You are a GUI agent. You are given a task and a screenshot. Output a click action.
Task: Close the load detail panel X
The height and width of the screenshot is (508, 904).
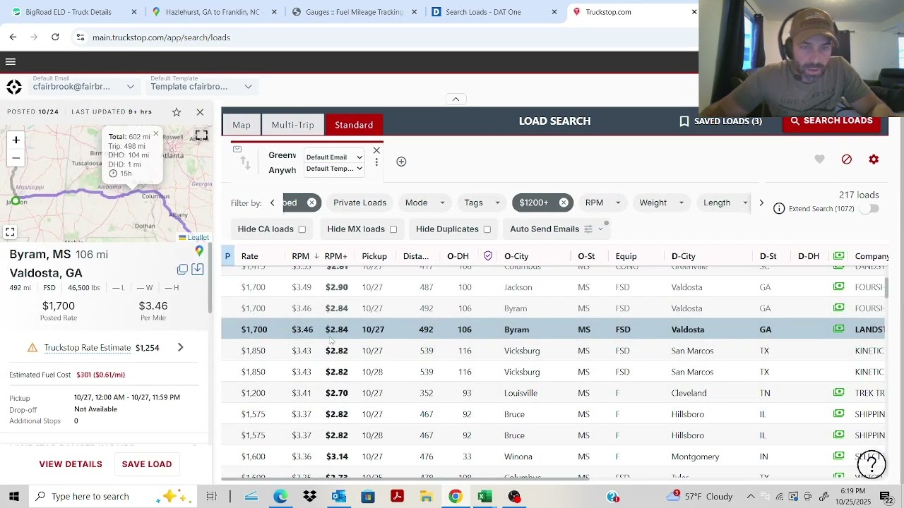tap(200, 112)
